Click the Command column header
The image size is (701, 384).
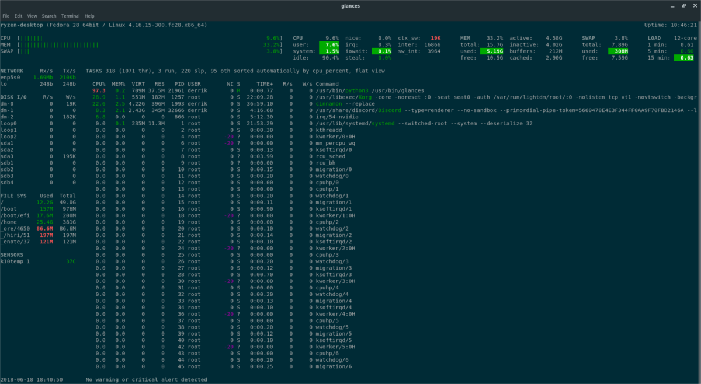pyautogui.click(x=328, y=84)
